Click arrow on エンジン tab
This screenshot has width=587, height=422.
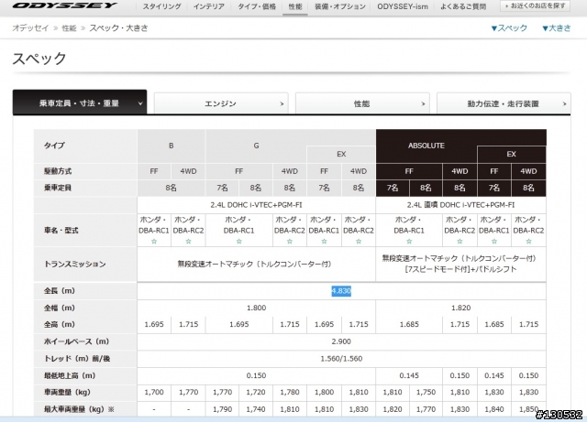[282, 104]
